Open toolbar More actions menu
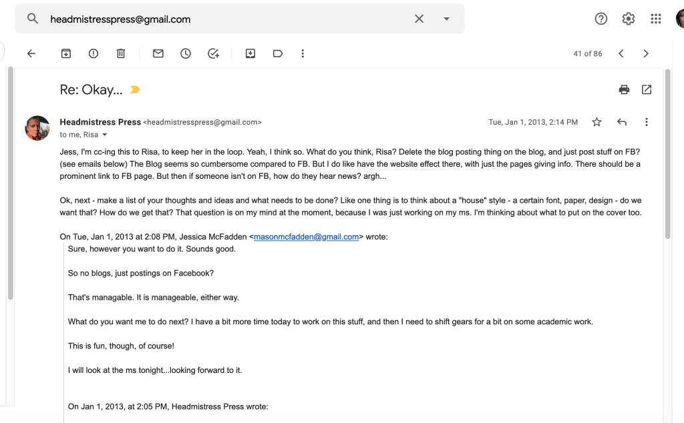Screen dimensions: 684x423 coord(303,54)
